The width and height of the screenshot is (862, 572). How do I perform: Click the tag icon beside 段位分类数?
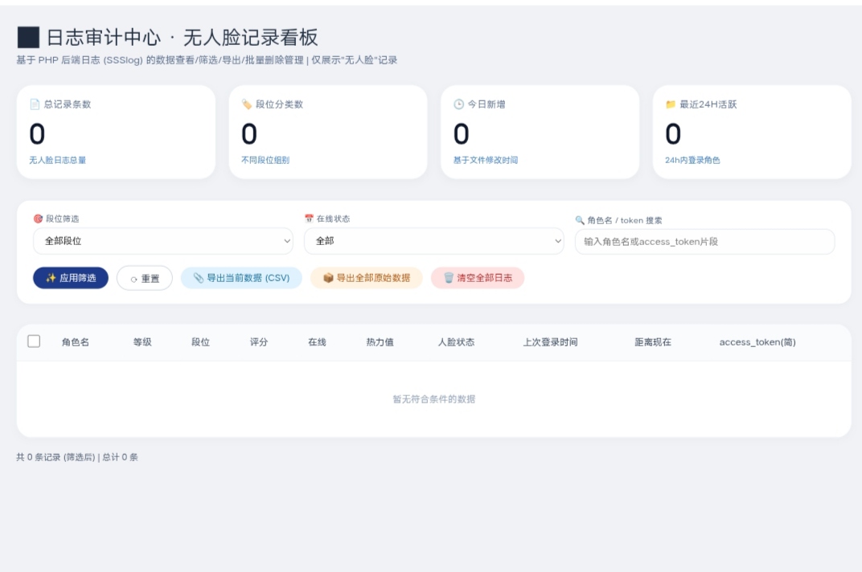(247, 104)
